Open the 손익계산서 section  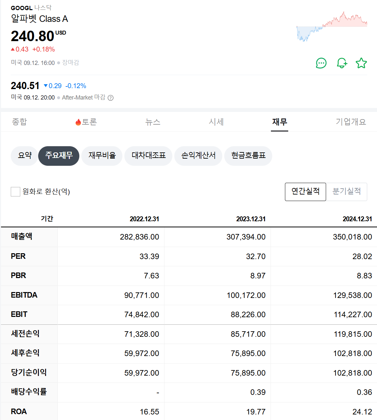[x=198, y=156]
